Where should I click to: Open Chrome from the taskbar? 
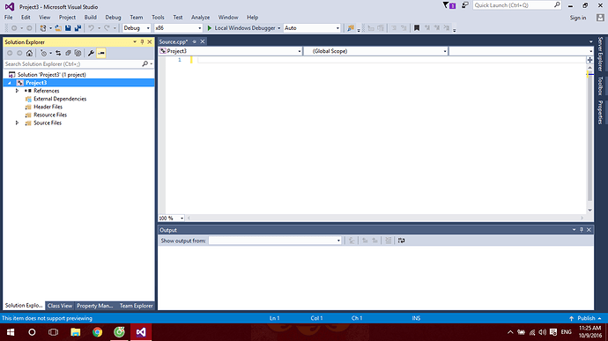point(97,332)
